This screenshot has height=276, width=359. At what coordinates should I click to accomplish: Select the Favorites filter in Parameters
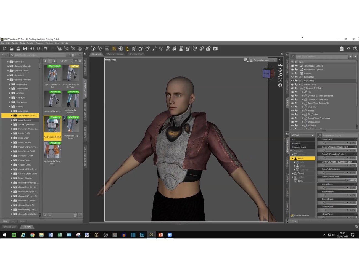click(303, 144)
